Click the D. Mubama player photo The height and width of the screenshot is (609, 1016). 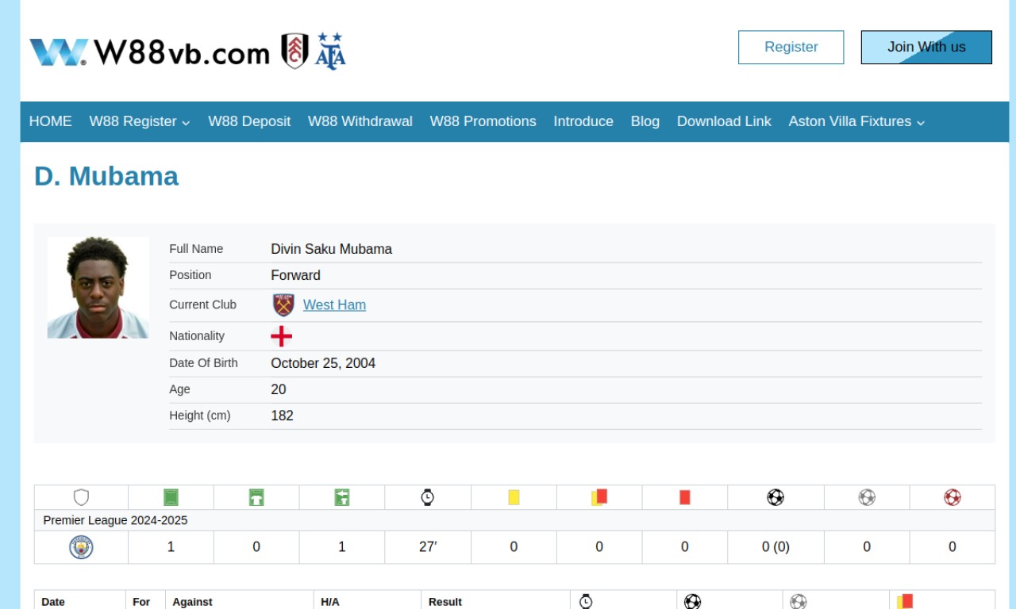pos(98,288)
